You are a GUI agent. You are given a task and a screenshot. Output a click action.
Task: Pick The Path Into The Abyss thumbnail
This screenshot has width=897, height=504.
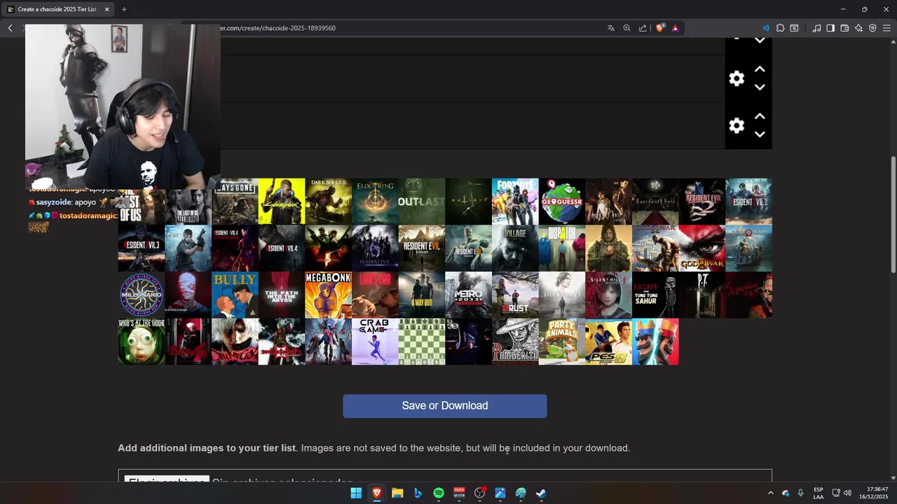pyautogui.click(x=282, y=295)
